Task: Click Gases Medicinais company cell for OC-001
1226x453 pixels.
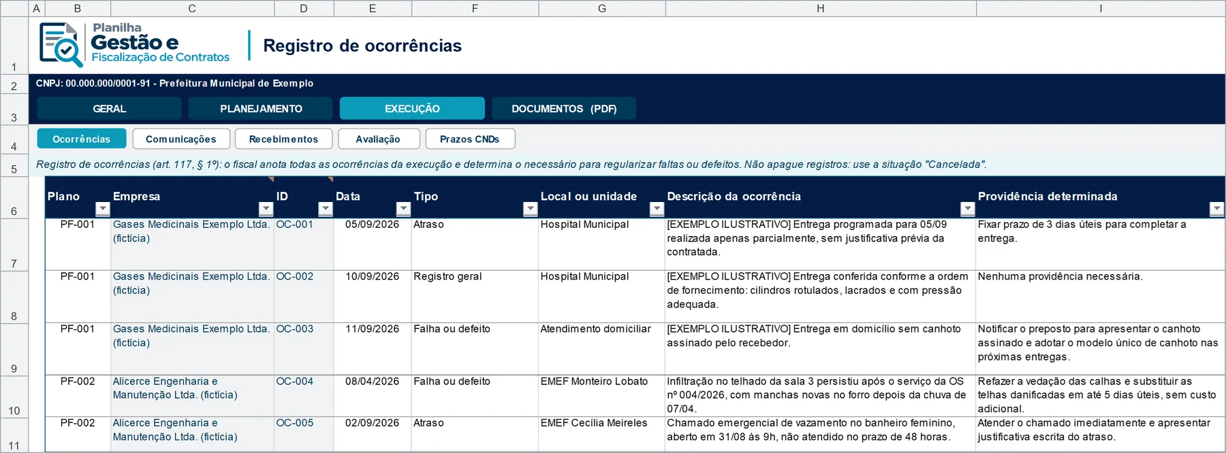Action: click(192, 244)
